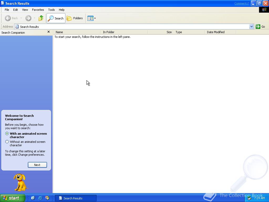Sort by the Type column header
This screenshot has height=202, width=269.
[x=189, y=32]
